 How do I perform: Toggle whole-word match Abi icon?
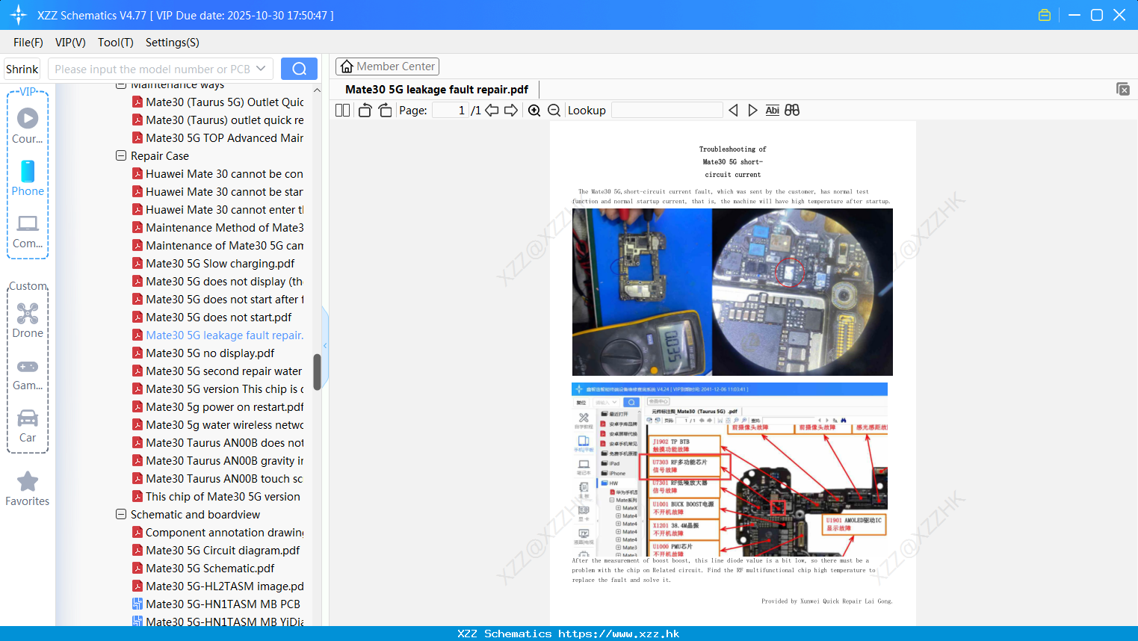[x=772, y=110]
